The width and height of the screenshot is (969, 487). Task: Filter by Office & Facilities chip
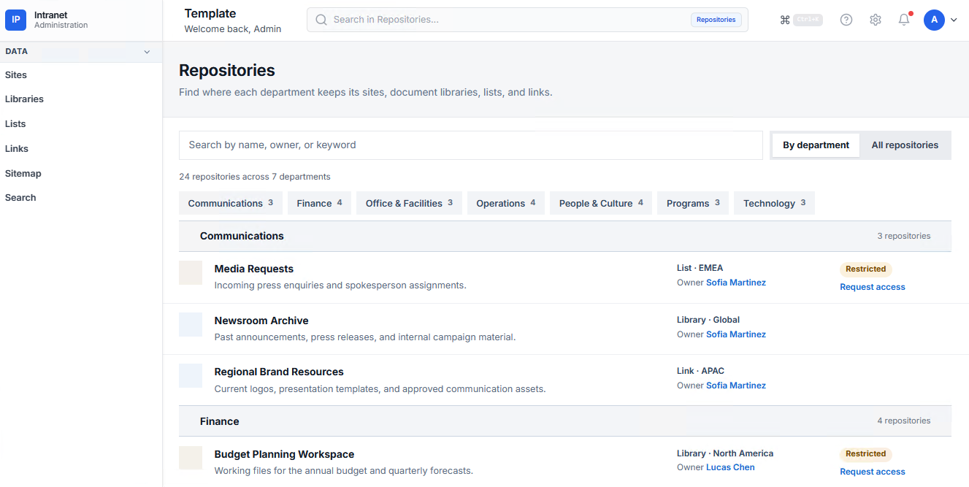[409, 203]
